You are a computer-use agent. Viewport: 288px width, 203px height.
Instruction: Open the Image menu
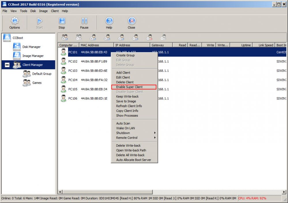[43, 11]
